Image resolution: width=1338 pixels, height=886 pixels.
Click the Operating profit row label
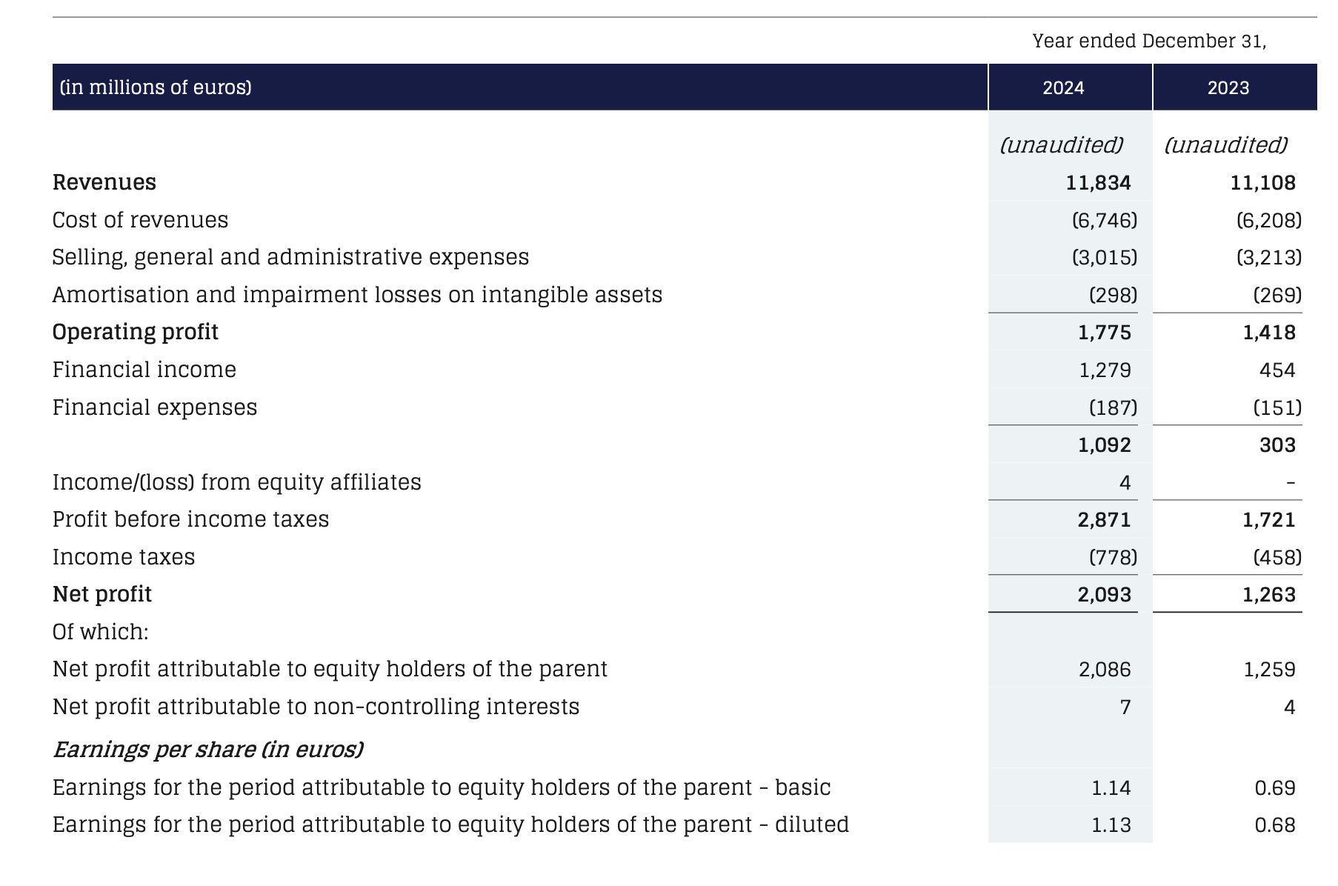(x=136, y=332)
